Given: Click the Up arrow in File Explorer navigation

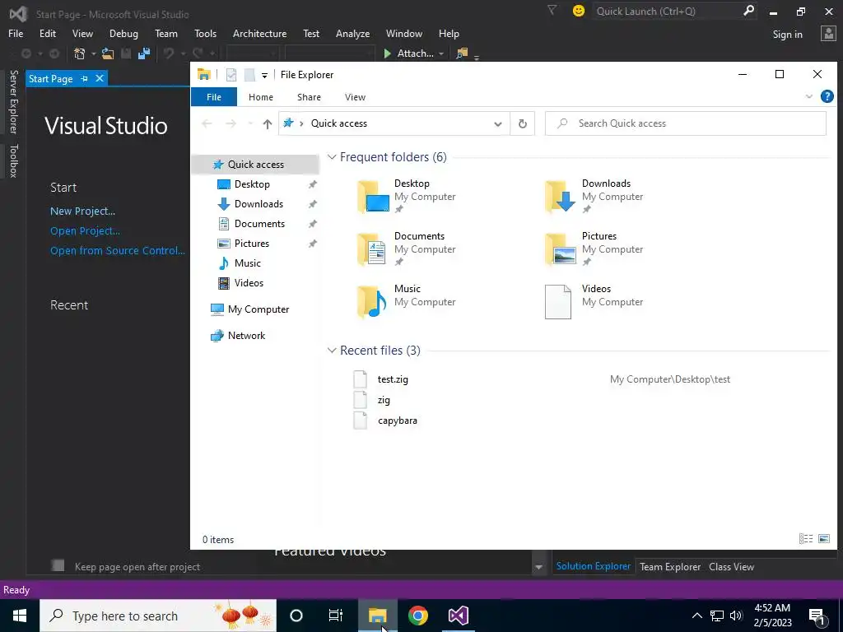Looking at the screenshot, I should (268, 123).
